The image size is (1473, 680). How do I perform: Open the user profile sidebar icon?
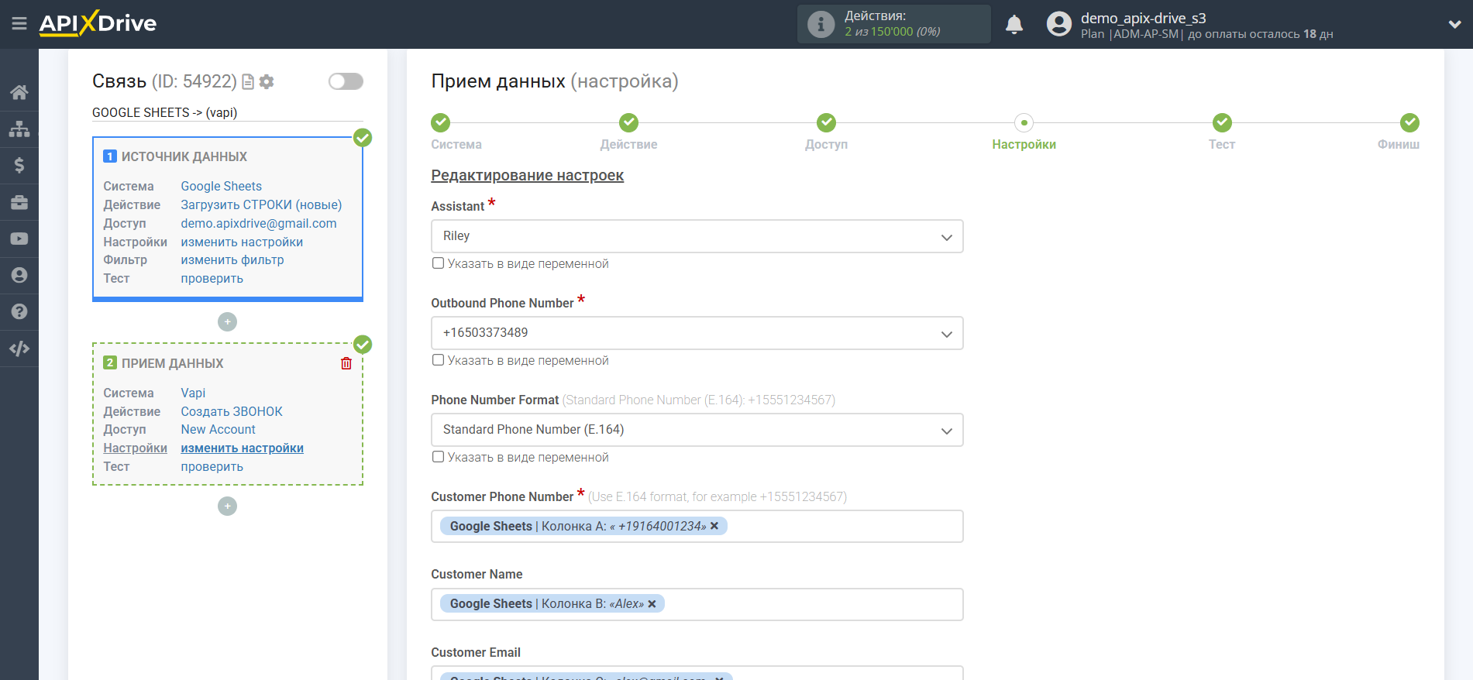click(19, 275)
